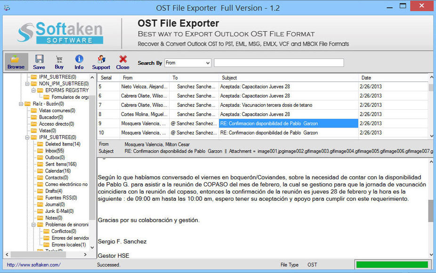The image size is (436, 273).
Task: Select the Acceso directo(0) folder icon
Action: (34, 124)
